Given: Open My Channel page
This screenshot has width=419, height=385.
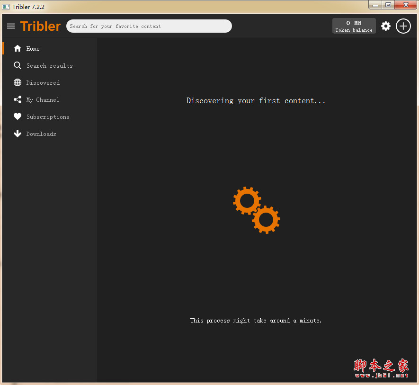Looking at the screenshot, I should click(x=43, y=100).
